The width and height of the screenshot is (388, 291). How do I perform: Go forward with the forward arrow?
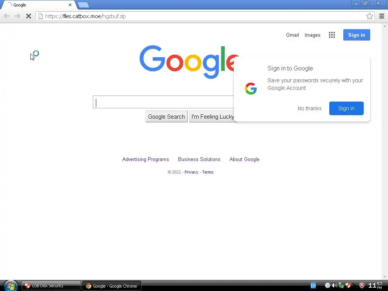pos(17,16)
